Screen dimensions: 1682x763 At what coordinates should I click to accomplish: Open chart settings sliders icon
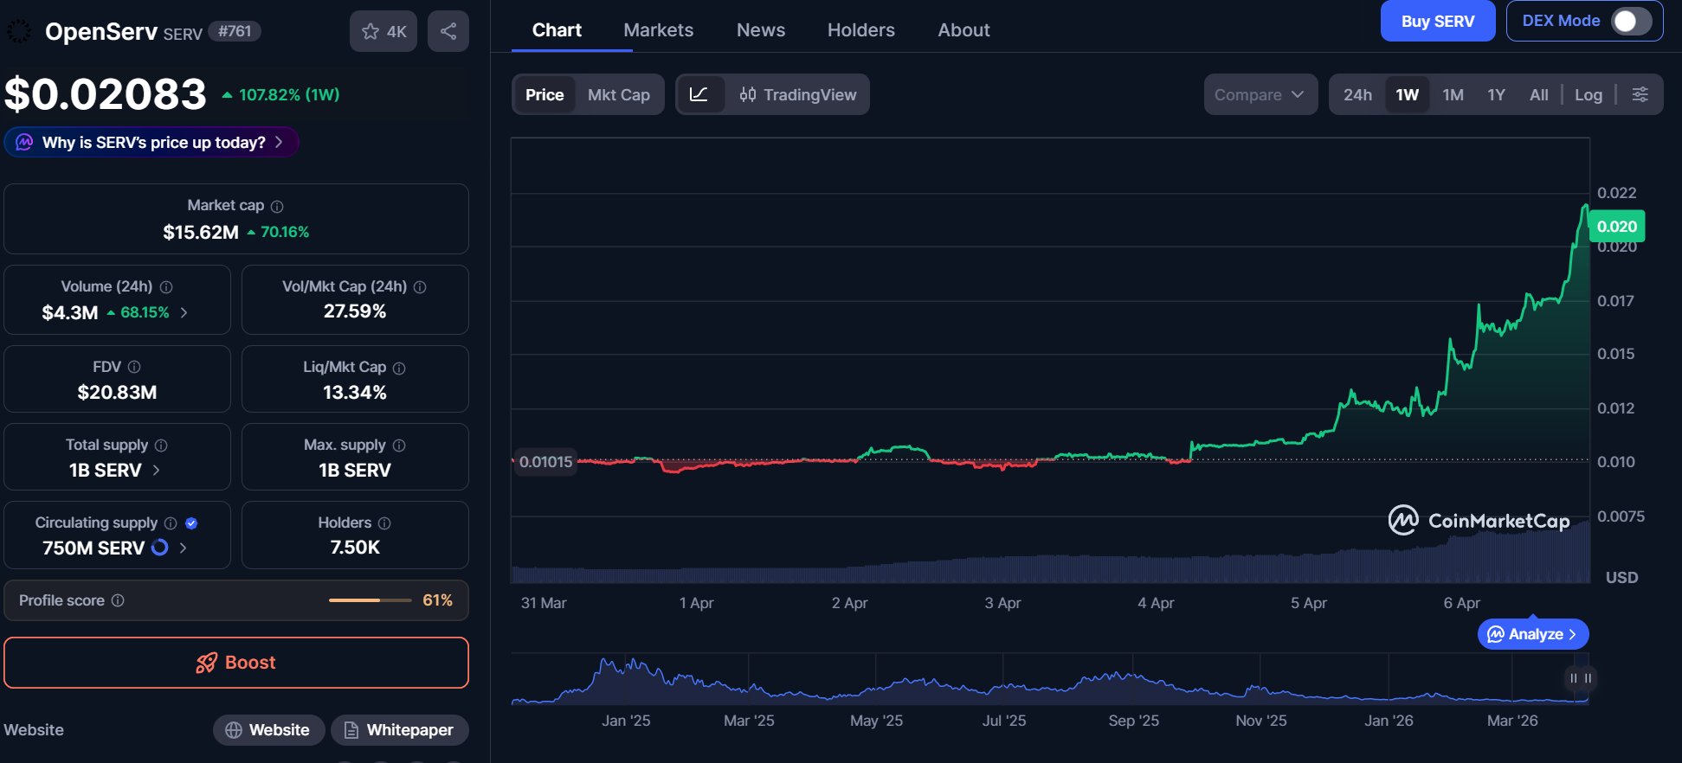1640,94
